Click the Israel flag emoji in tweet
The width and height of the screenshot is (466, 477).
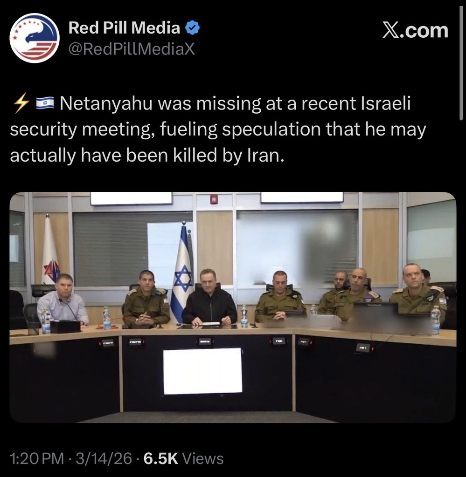coord(45,103)
